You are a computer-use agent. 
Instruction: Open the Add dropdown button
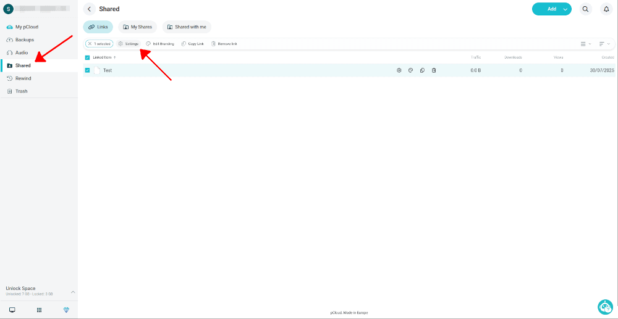pyautogui.click(x=551, y=9)
